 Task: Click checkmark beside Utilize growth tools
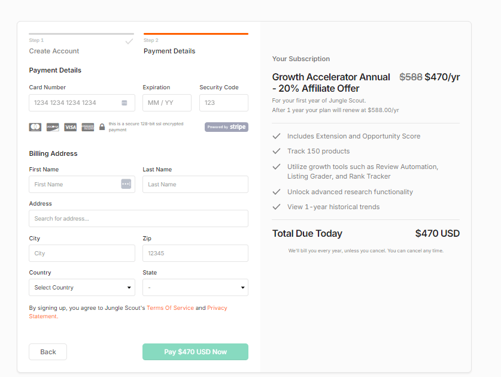(x=277, y=167)
